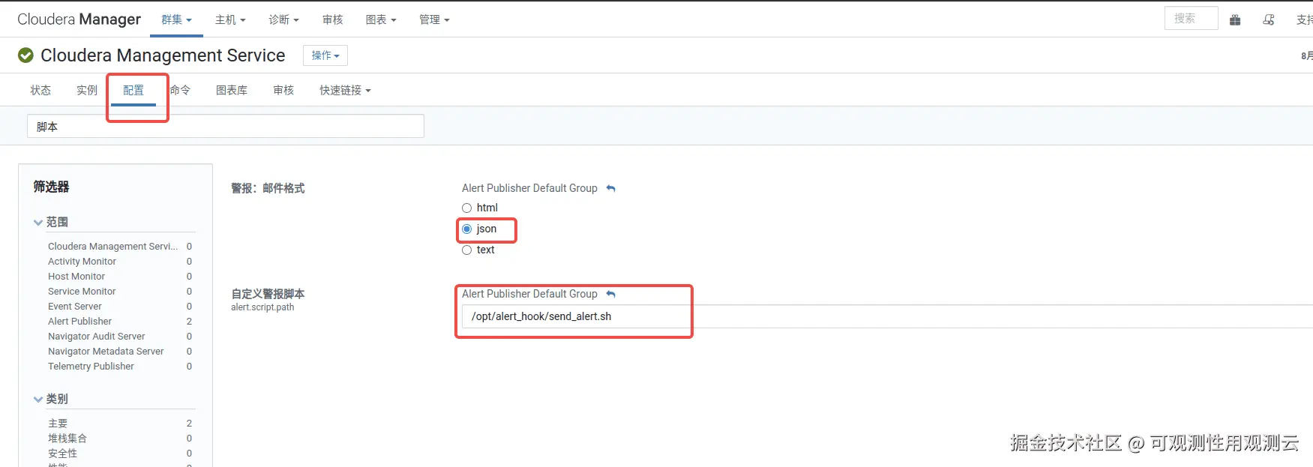
Task: Open the 诊断 dropdown menu
Action: pyautogui.click(x=283, y=19)
